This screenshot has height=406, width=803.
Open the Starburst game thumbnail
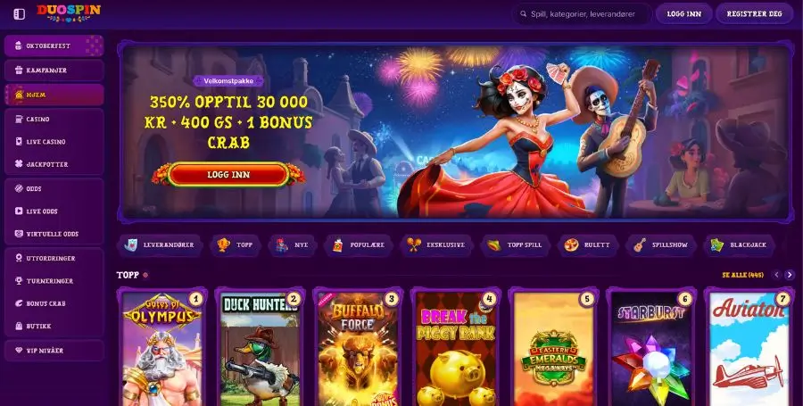[650, 348]
